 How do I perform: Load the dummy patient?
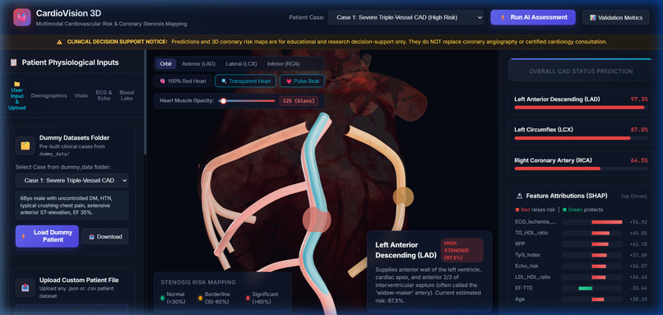(47, 236)
